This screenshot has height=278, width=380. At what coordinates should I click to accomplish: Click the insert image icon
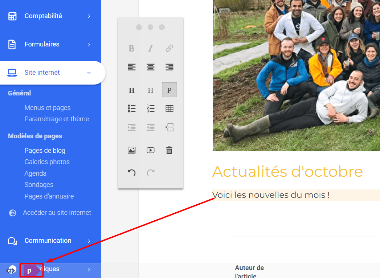tap(132, 150)
